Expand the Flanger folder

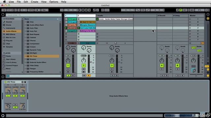pos(25,69)
